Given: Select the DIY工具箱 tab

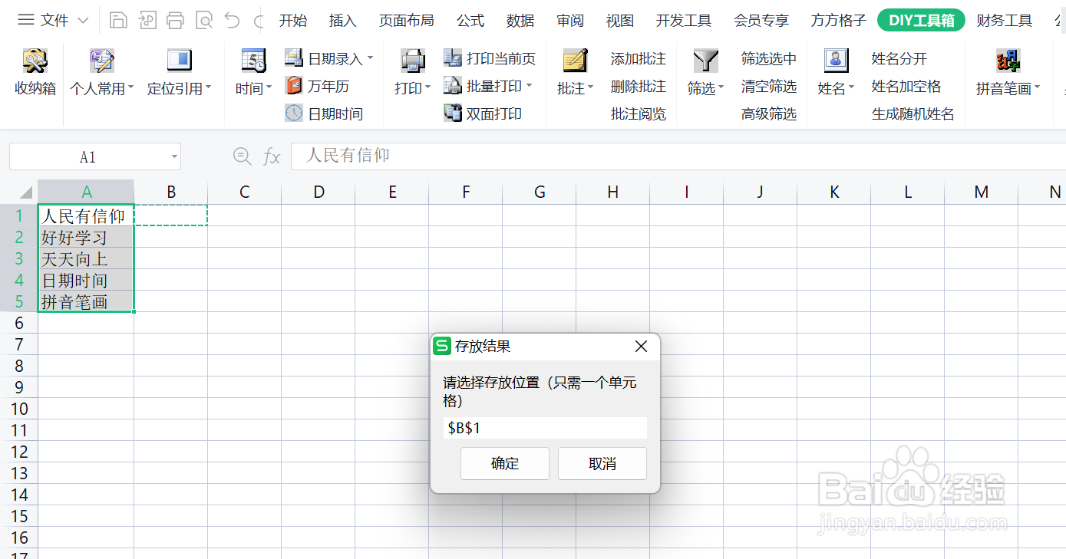Looking at the screenshot, I should pyautogui.click(x=921, y=21).
